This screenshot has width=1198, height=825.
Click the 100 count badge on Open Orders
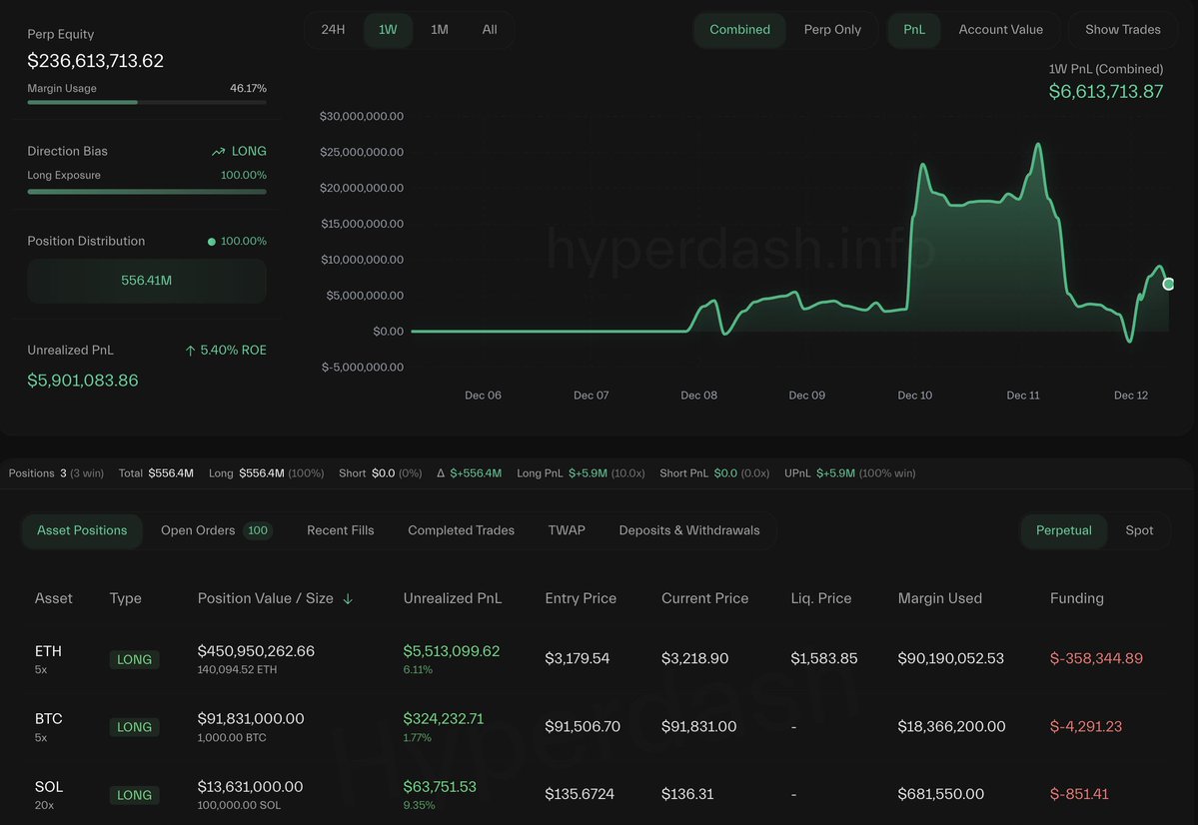258,530
